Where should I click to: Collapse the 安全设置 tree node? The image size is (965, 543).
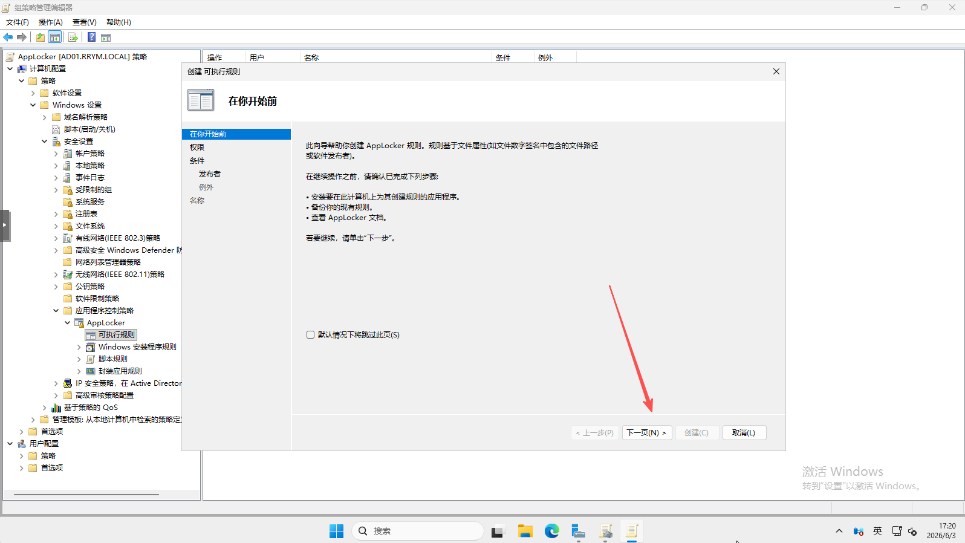[45, 141]
